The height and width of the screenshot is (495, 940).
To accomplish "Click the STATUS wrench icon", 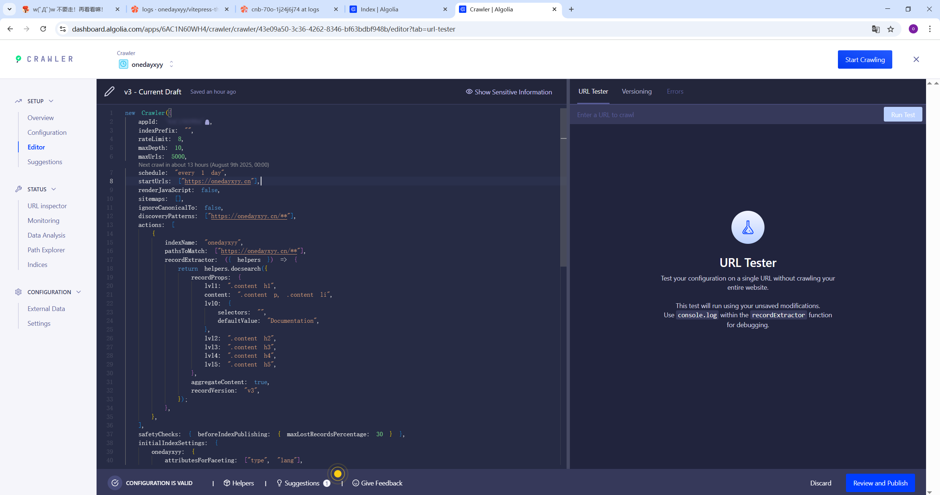I will [x=18, y=189].
